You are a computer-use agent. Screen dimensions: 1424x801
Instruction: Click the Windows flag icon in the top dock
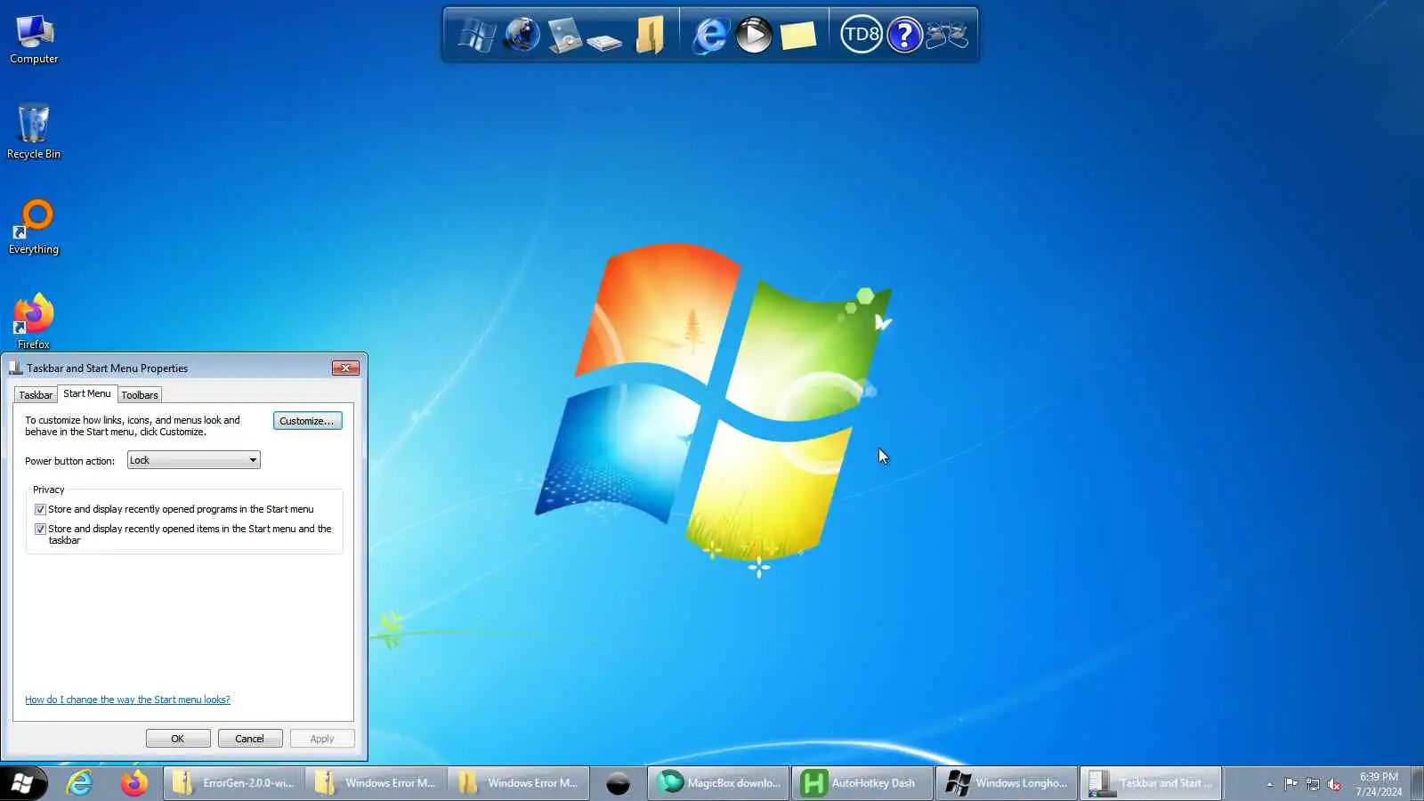477,36
